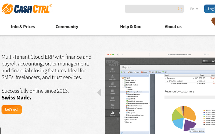
Task: Open the En language dropdown
Action: [x=194, y=9]
